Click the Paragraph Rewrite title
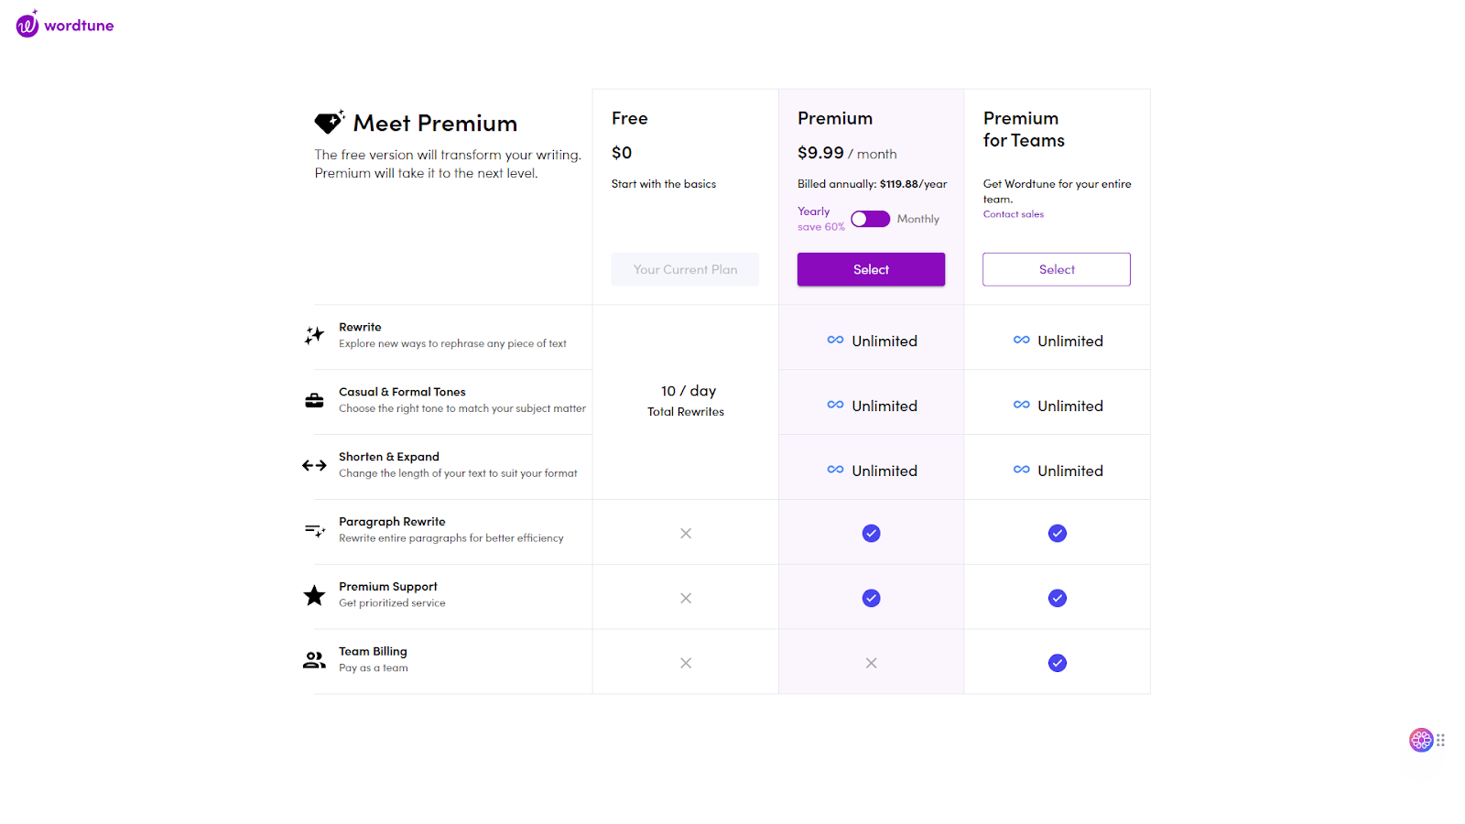This screenshot has height=824, width=1465. (392, 522)
